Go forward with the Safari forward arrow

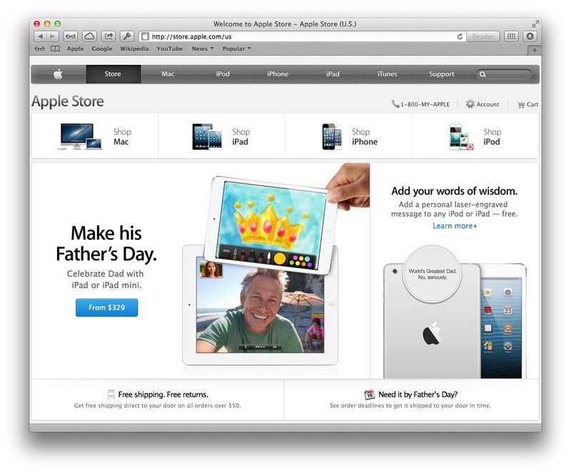coord(52,36)
